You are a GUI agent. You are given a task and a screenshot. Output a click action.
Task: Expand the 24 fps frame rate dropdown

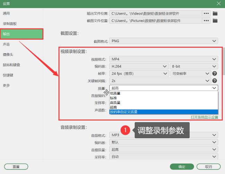tap(139, 73)
